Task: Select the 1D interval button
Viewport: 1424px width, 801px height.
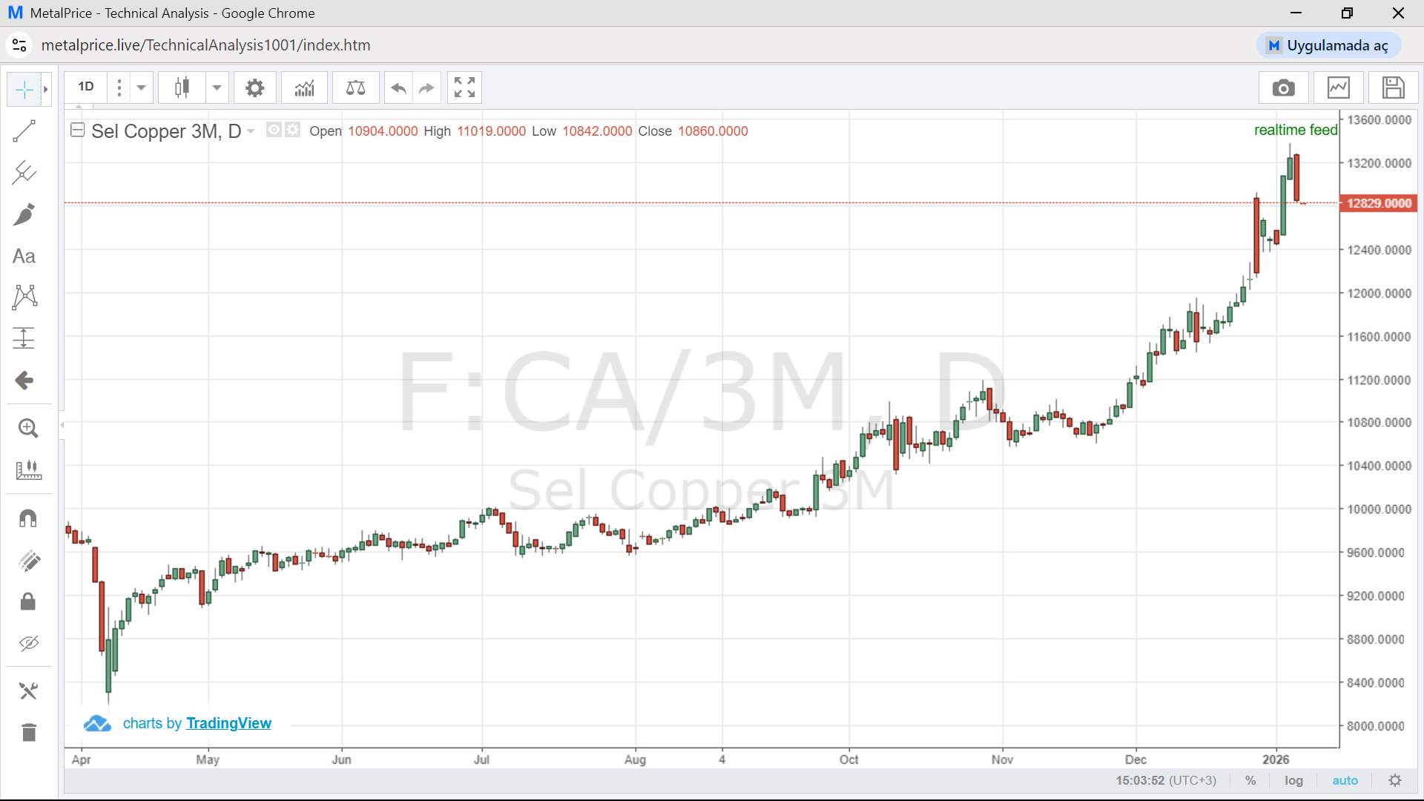Action: [x=86, y=87]
